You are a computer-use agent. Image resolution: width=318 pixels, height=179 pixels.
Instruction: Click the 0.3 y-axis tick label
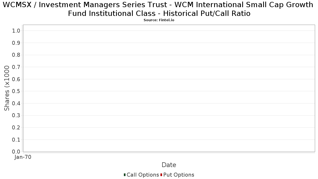pos(16,115)
